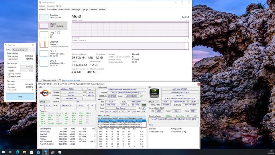
Task: Open File Explorer from the taskbar
Action: (25, 152)
